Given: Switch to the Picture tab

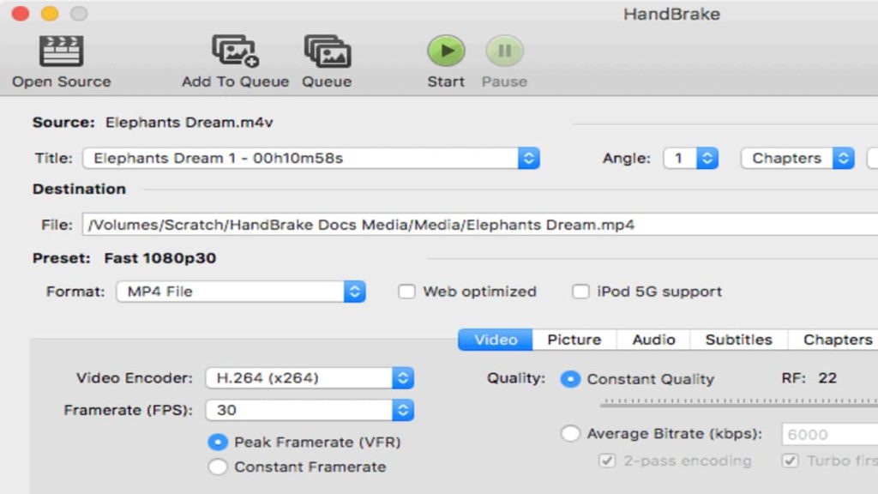Looking at the screenshot, I should pyautogui.click(x=574, y=340).
